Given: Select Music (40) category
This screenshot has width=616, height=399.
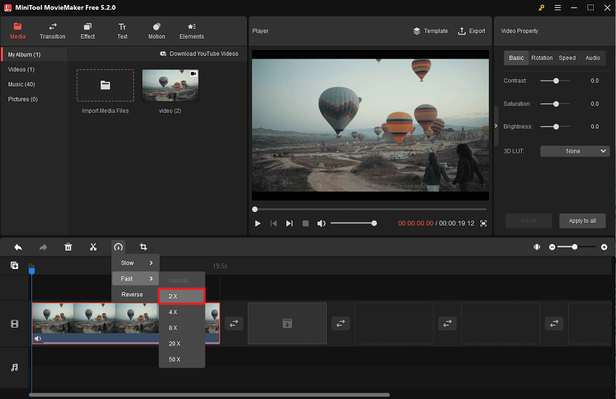Looking at the screenshot, I should click(x=21, y=84).
